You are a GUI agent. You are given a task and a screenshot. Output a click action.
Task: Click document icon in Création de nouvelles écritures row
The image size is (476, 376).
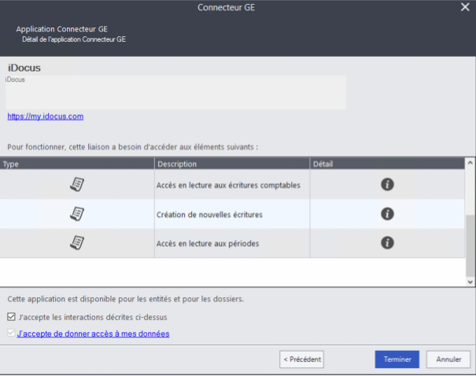[x=77, y=214]
